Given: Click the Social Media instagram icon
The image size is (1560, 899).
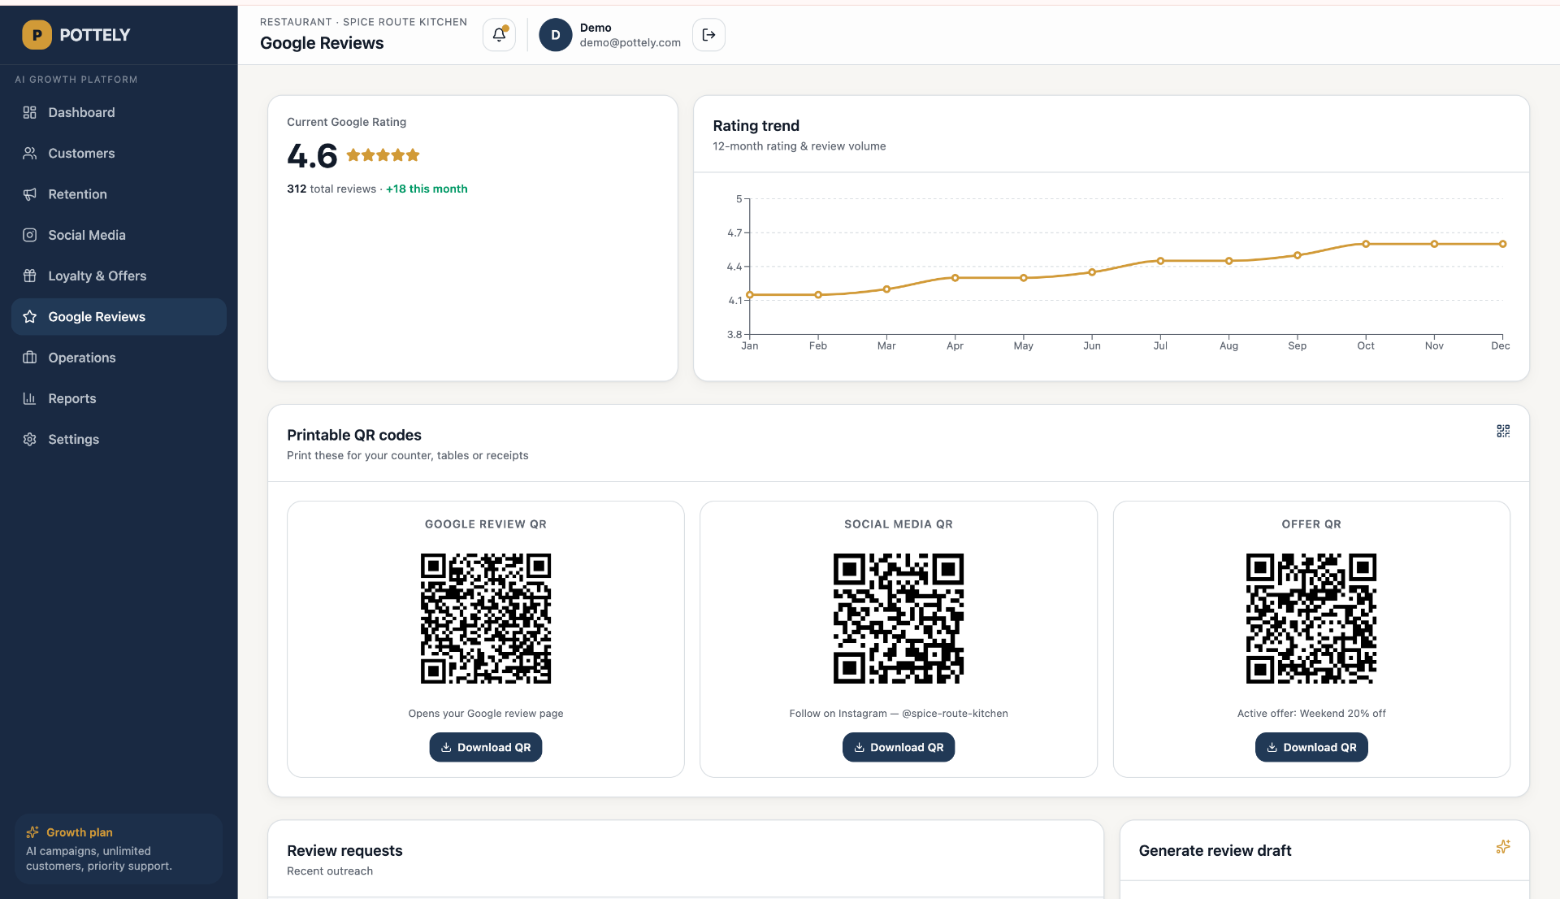Looking at the screenshot, I should tap(30, 235).
